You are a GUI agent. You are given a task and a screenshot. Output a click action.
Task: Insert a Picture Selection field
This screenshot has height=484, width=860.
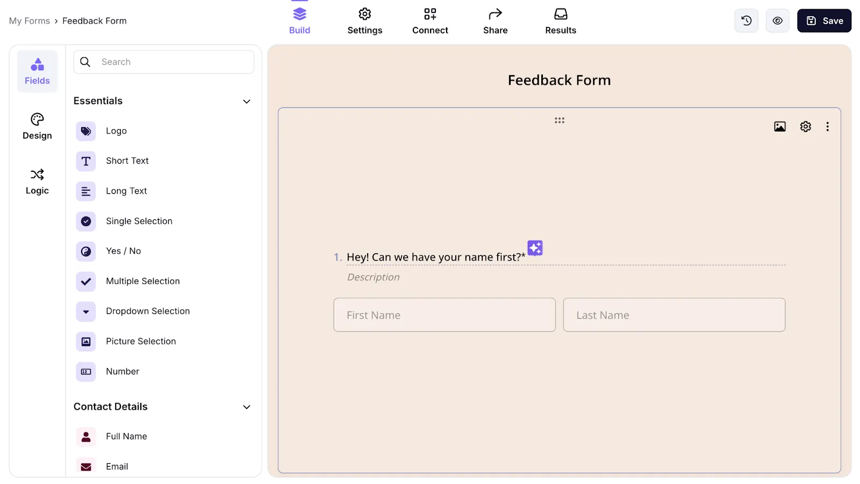140,341
